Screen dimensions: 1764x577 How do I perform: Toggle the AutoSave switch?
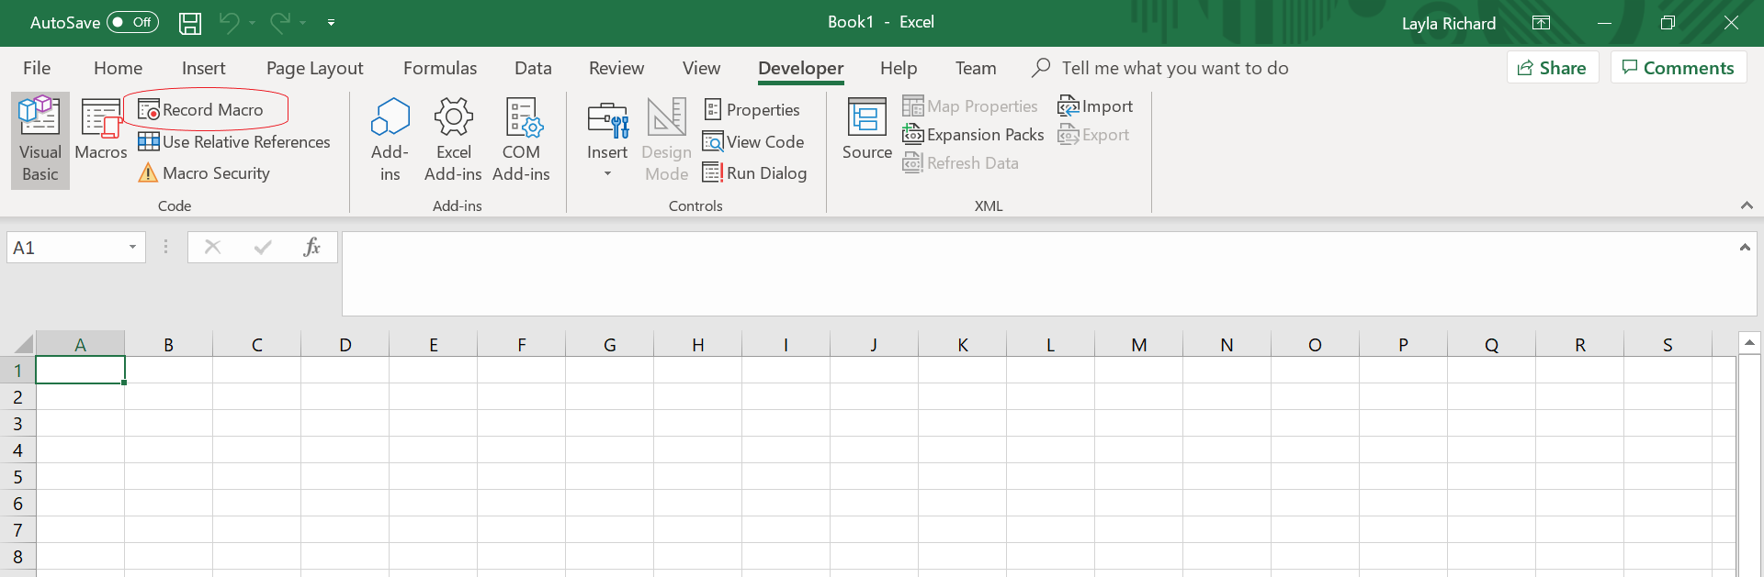132,22
